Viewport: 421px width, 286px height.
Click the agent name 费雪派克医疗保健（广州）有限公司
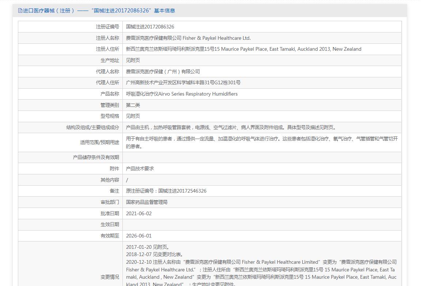[163, 71]
